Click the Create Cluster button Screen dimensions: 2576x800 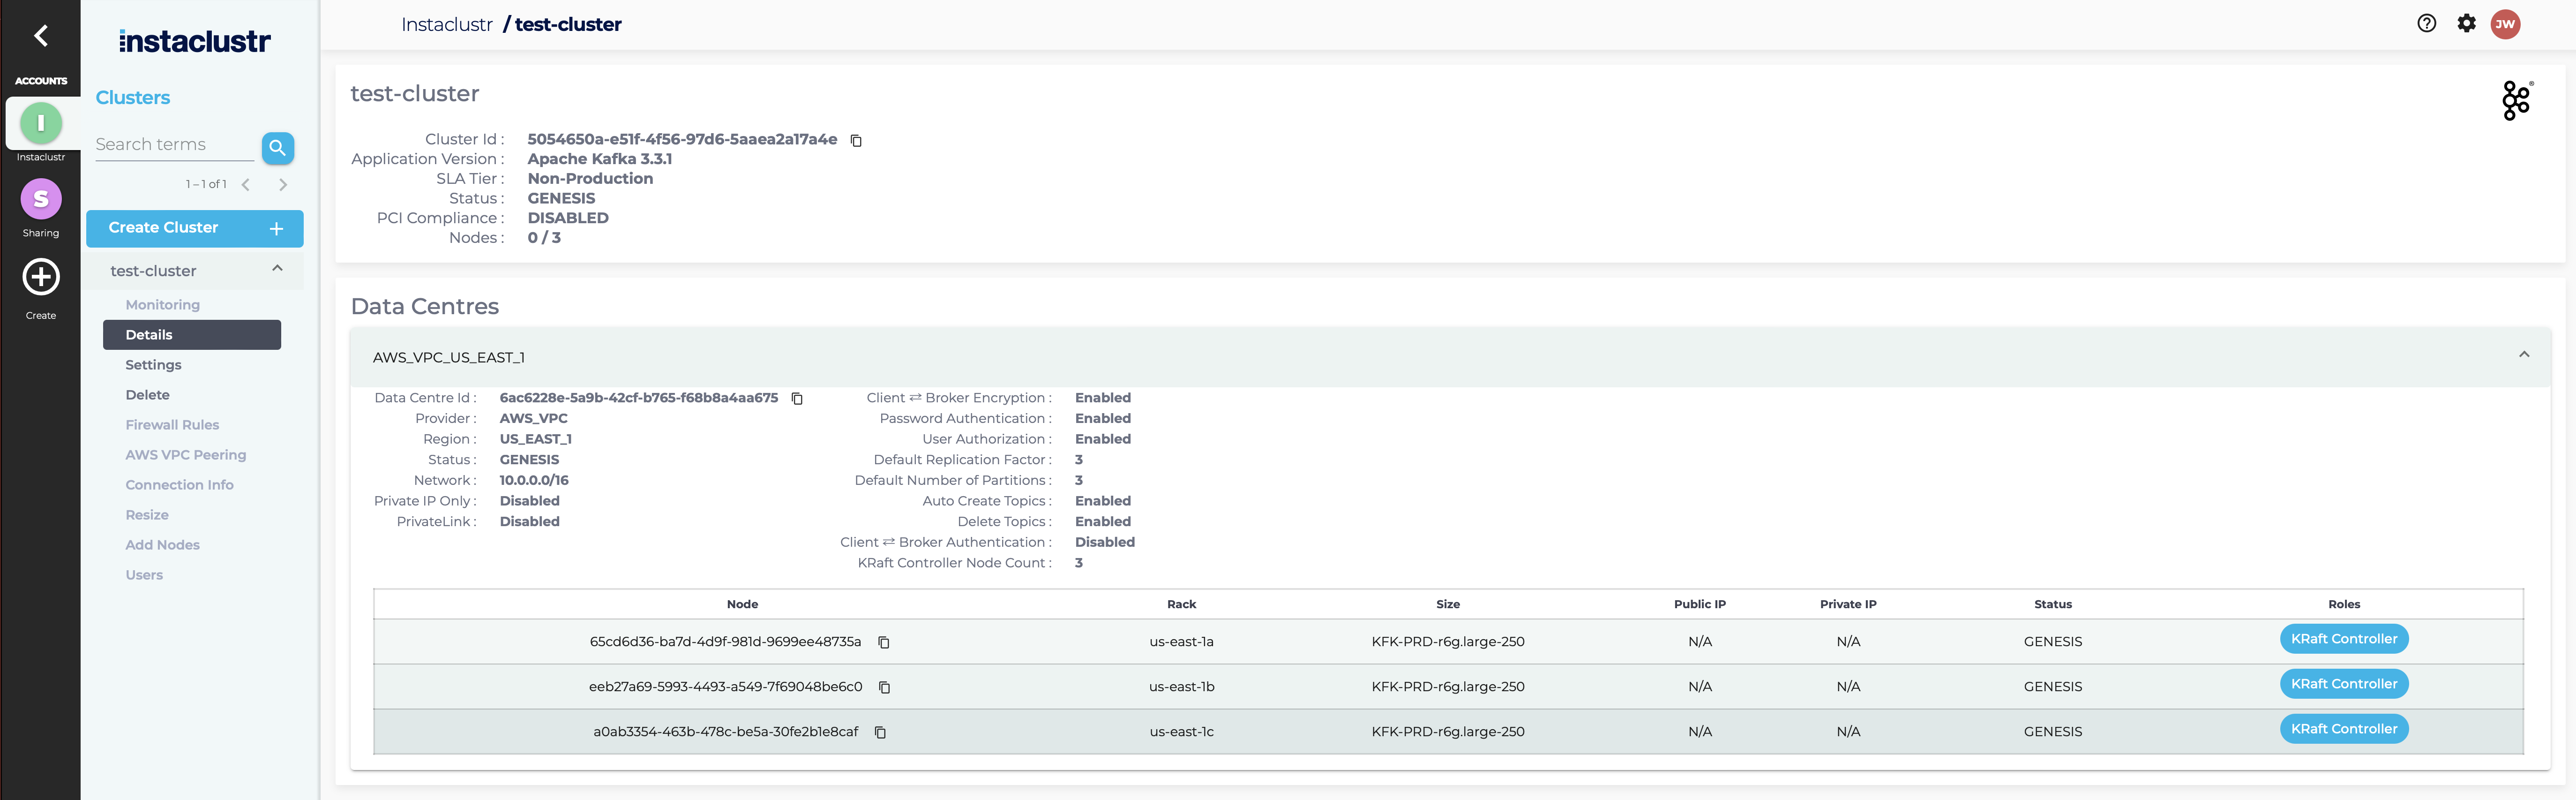point(194,228)
